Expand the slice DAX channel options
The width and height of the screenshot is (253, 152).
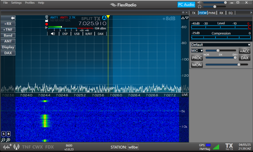[x=100, y=34]
